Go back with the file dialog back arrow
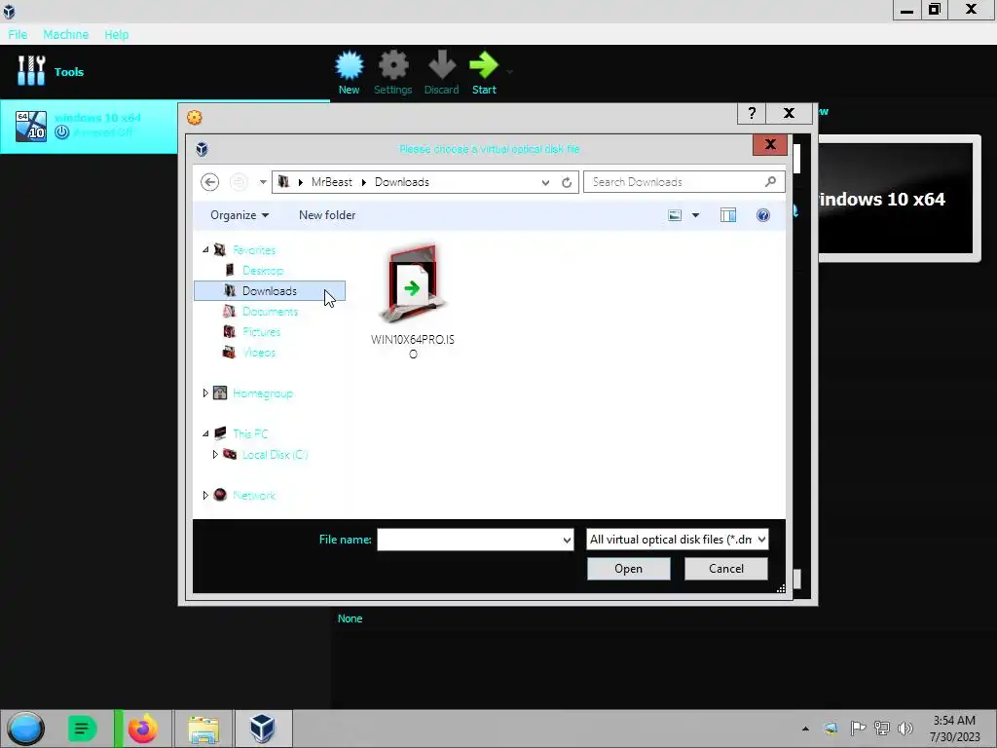The height and width of the screenshot is (748, 997). tap(210, 182)
